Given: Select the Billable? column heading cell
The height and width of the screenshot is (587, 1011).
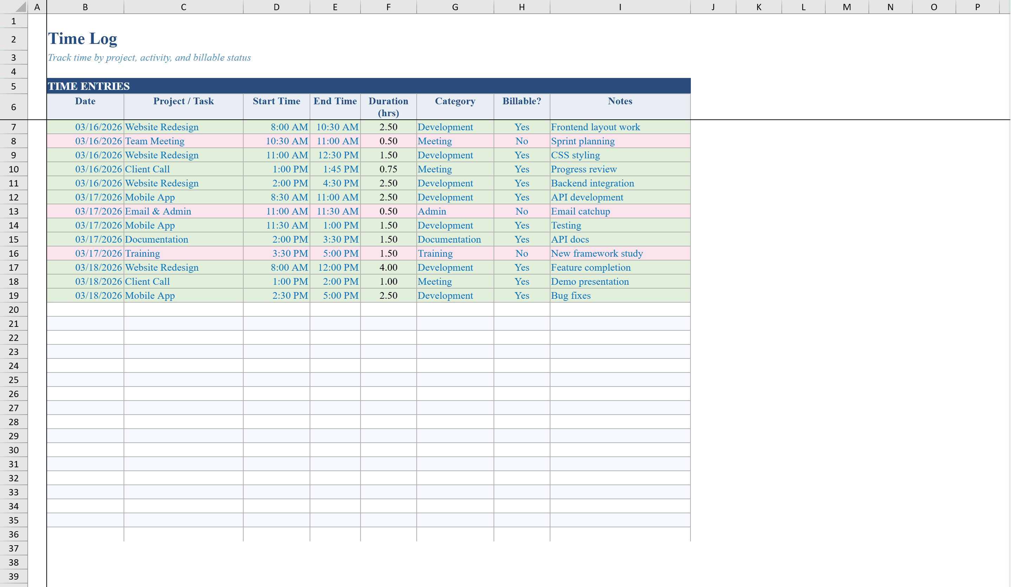Looking at the screenshot, I should coord(522,106).
